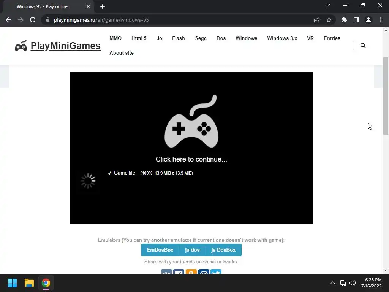Image resolution: width=389 pixels, height=292 pixels.
Task: Click the page vertical scrollbar thumb
Action: 386,96
